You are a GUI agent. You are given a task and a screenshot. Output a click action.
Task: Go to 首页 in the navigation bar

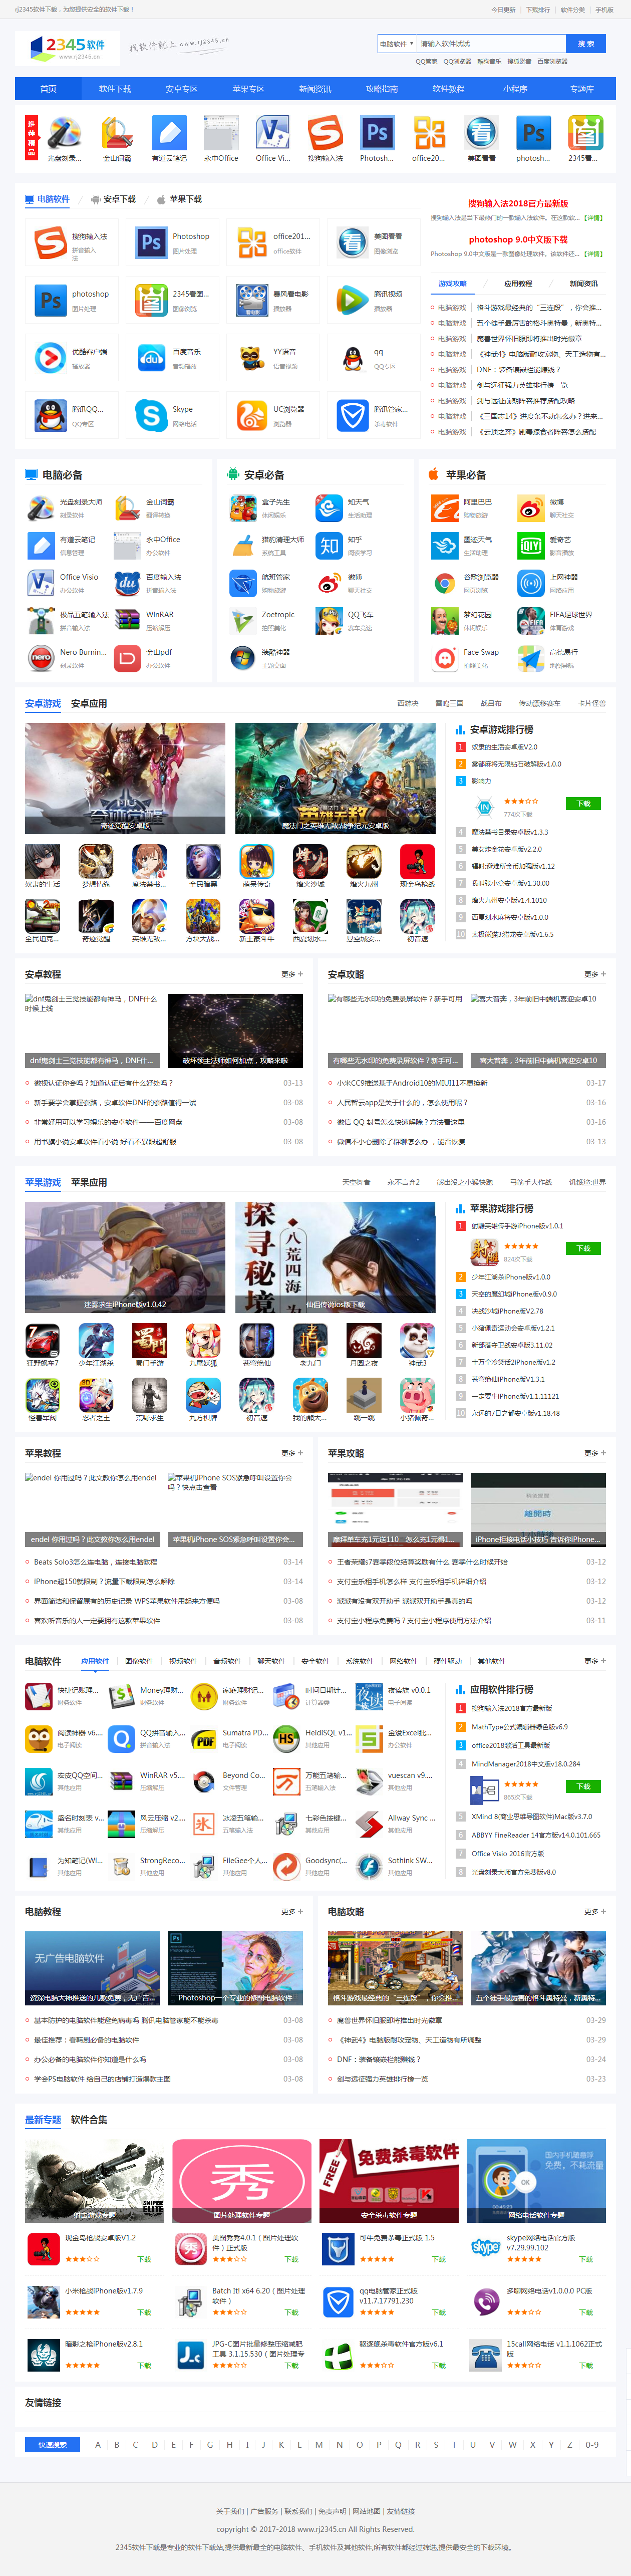click(x=48, y=89)
